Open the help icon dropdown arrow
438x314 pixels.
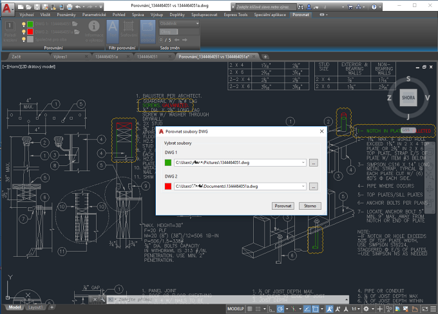pos(379,6)
